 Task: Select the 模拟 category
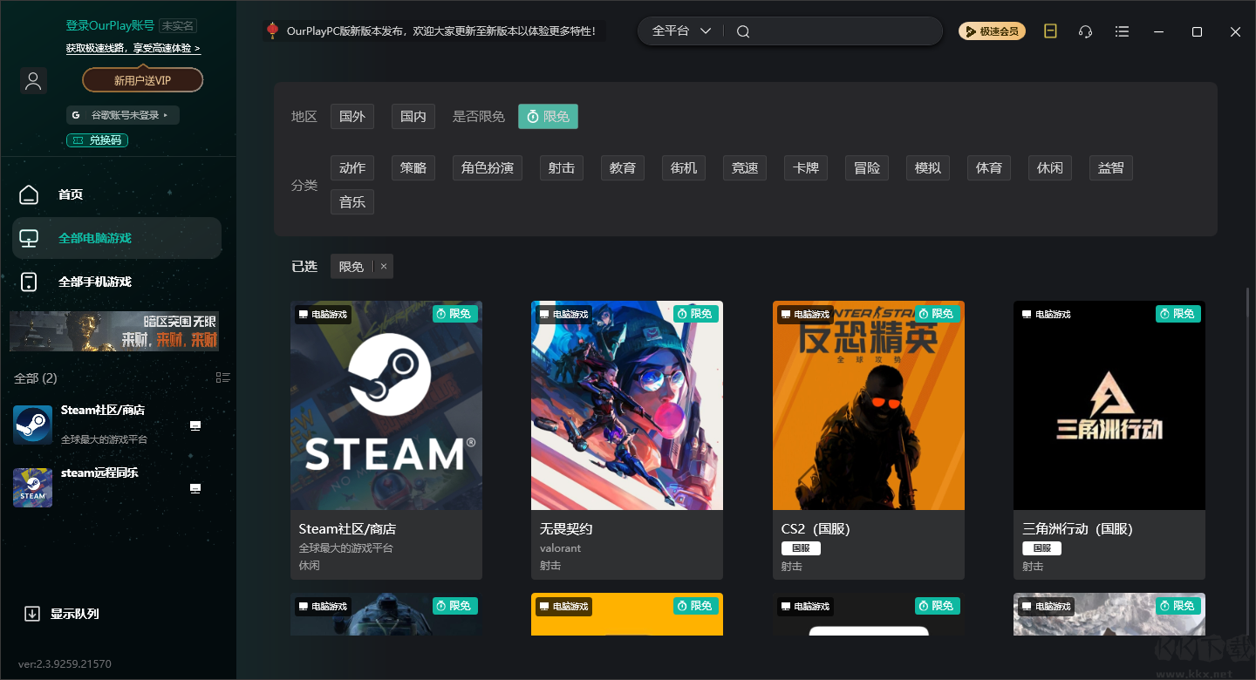coord(928,168)
